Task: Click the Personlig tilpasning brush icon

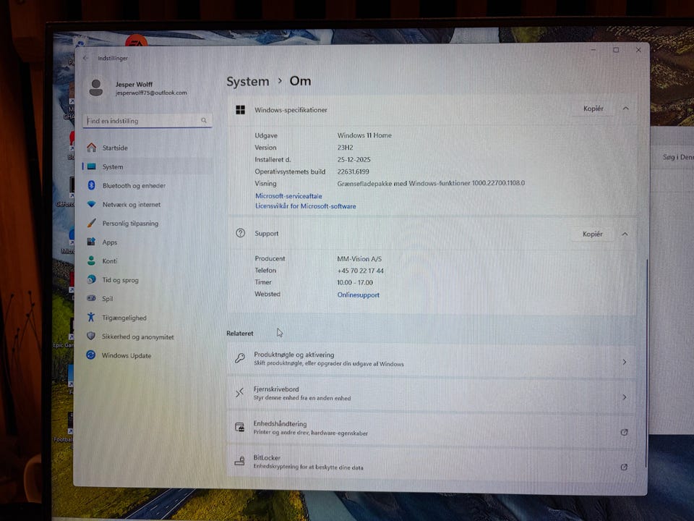Action: click(92, 223)
